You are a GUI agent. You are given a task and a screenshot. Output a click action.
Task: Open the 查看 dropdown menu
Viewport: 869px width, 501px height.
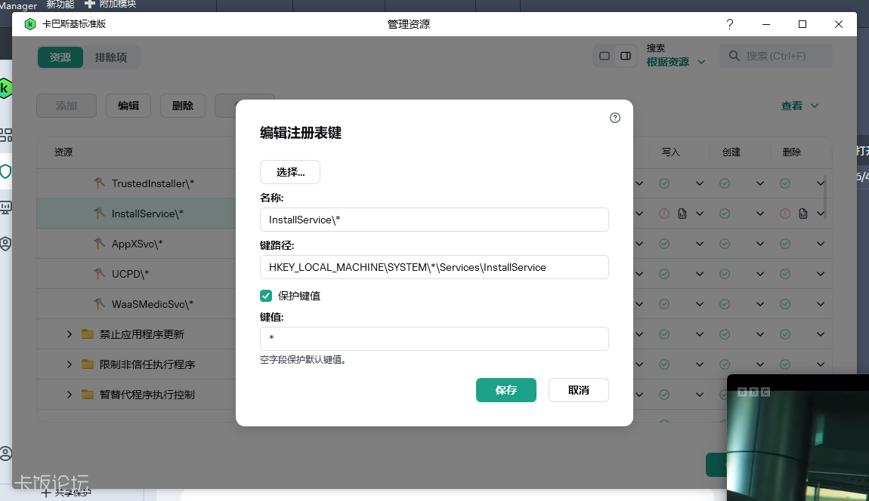click(x=799, y=106)
